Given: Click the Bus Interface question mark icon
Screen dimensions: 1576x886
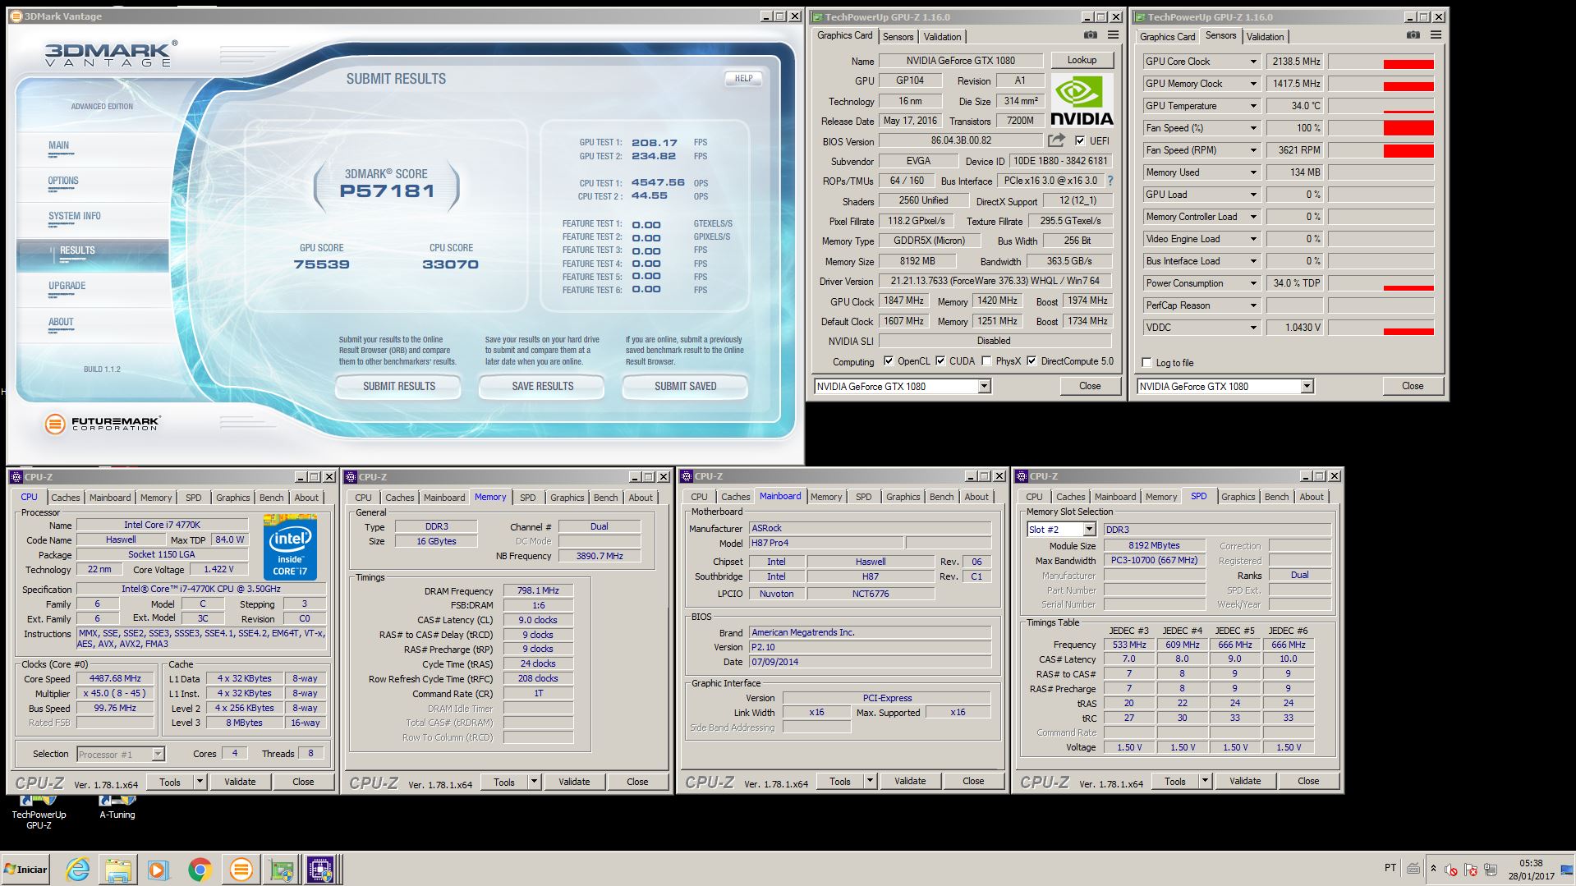Looking at the screenshot, I should (1110, 181).
